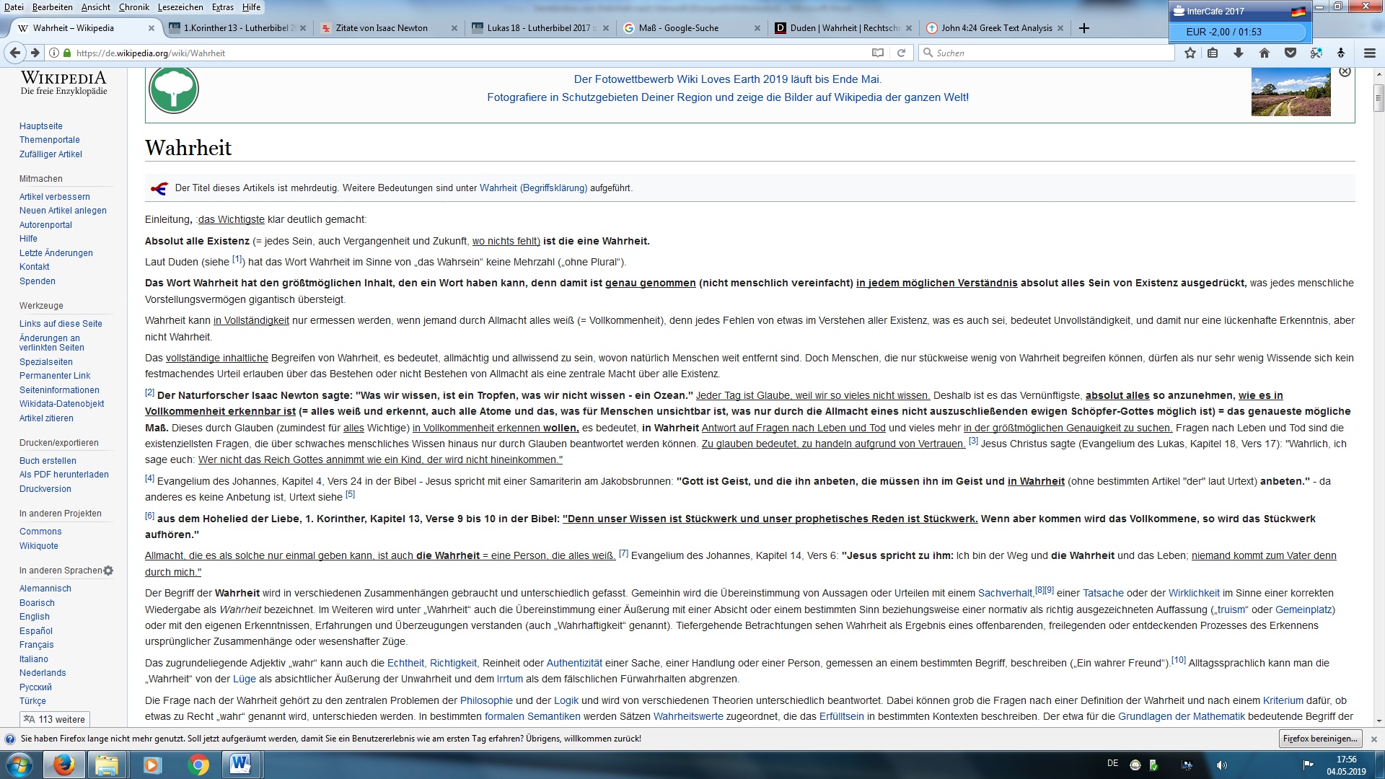Click Firefox bereinigen button

point(1320,739)
